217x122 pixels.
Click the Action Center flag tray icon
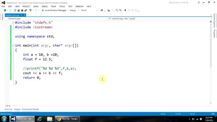201,119
